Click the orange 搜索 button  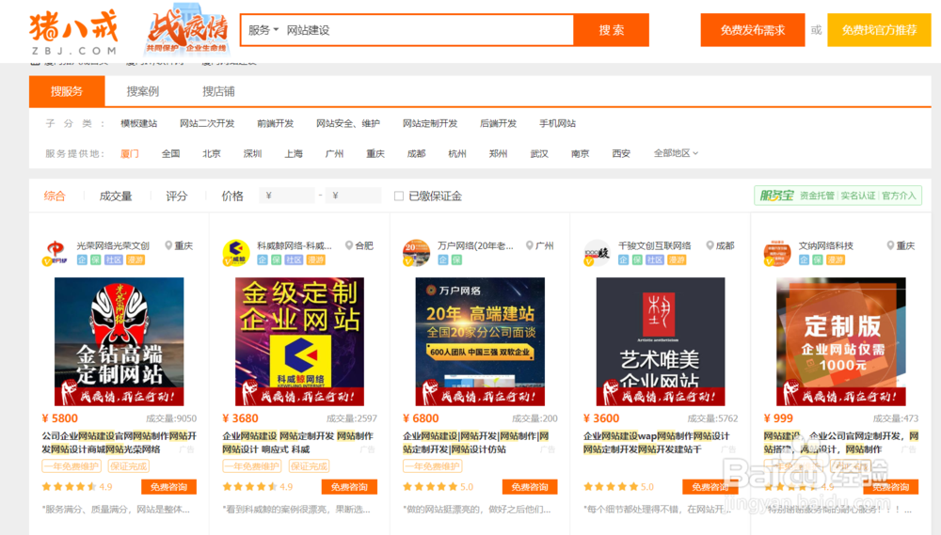611,30
